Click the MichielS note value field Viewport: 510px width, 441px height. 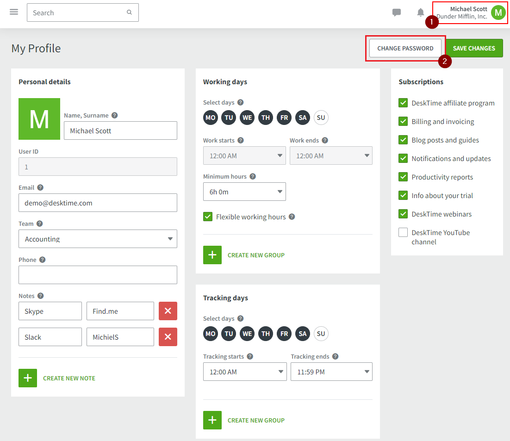[x=120, y=337]
